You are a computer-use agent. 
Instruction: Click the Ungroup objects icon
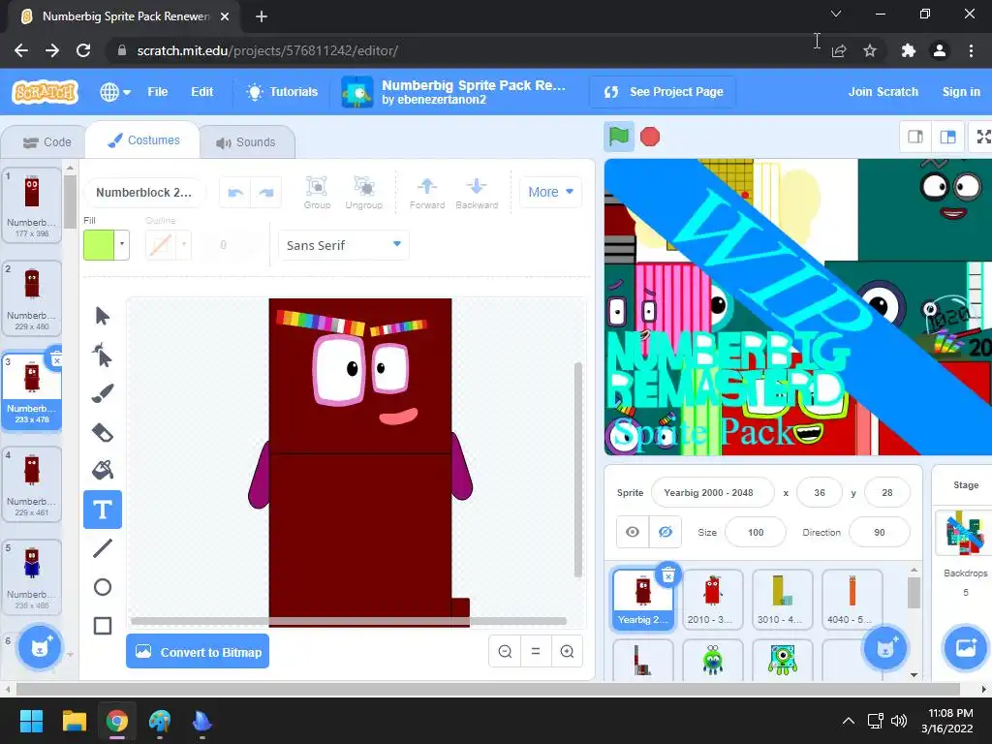pos(364,193)
